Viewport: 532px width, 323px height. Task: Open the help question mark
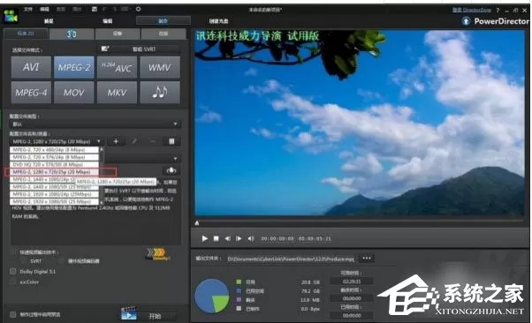(x=498, y=11)
